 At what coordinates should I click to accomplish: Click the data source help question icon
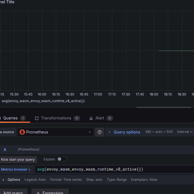[x=100, y=132]
